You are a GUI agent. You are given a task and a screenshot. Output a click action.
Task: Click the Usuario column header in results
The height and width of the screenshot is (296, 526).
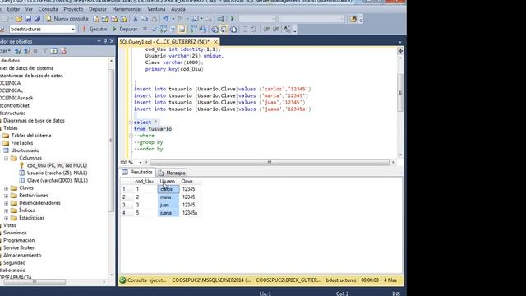168,181
